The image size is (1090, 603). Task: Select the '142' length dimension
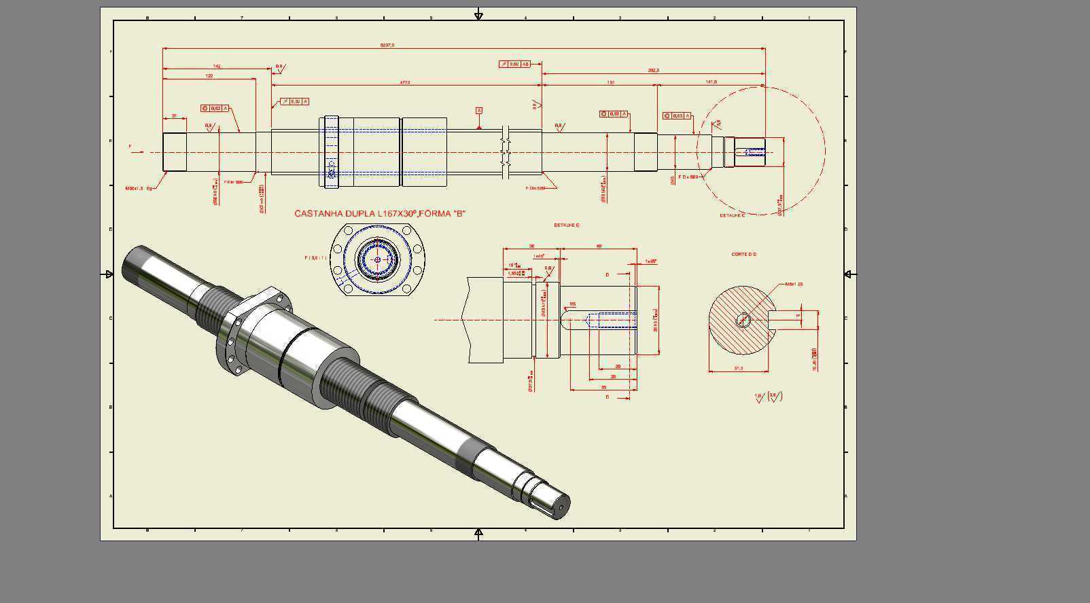(x=217, y=66)
